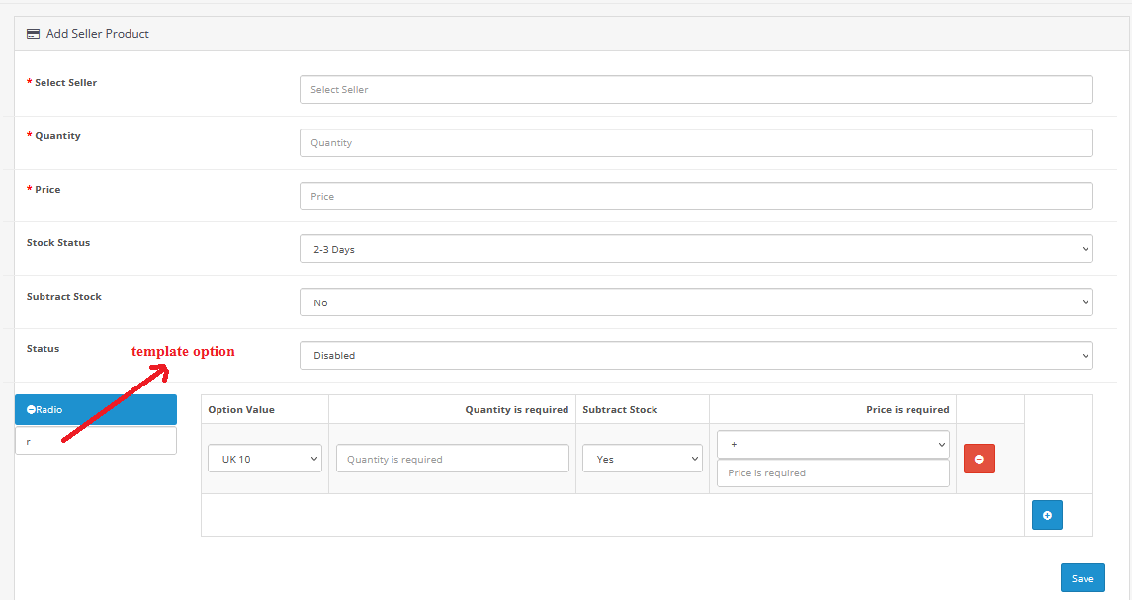Click the red remove option row button
Screen dimensions: 1132x600
[x=979, y=459]
